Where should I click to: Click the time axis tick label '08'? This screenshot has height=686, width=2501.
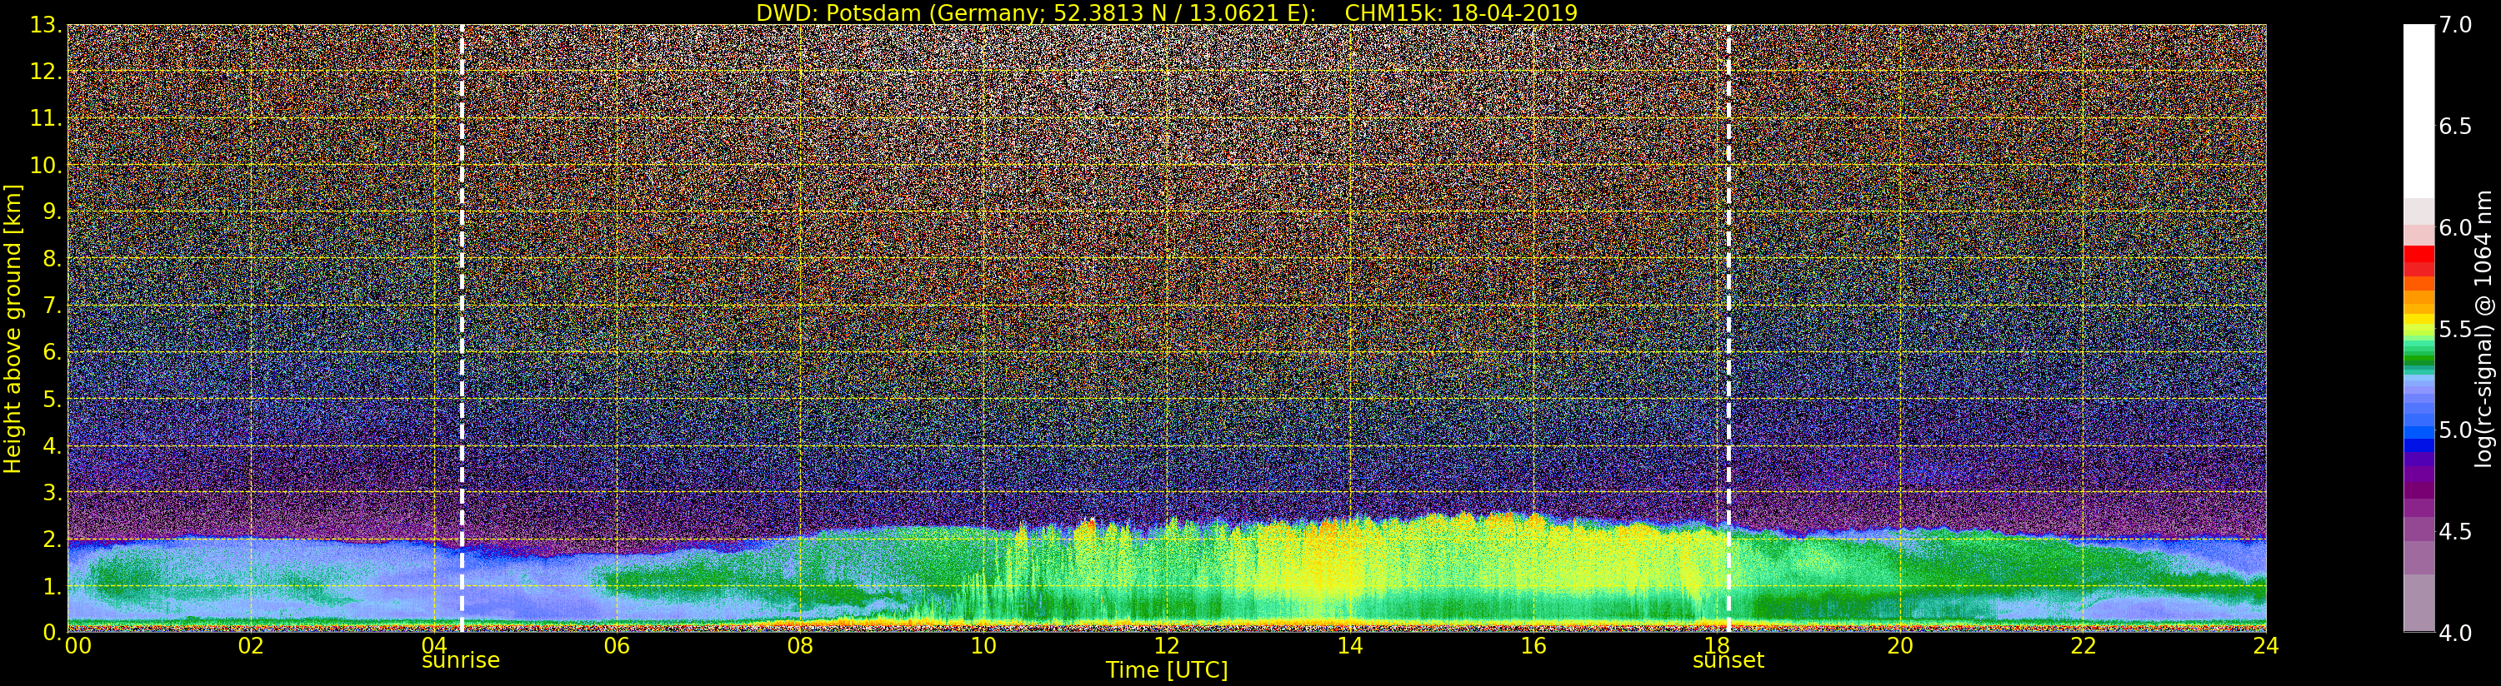(800, 646)
